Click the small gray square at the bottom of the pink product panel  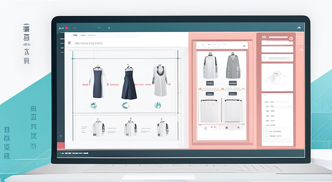205,128
